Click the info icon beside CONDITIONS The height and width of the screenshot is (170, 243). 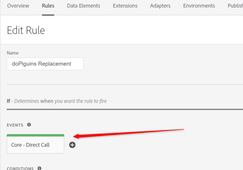(39, 168)
